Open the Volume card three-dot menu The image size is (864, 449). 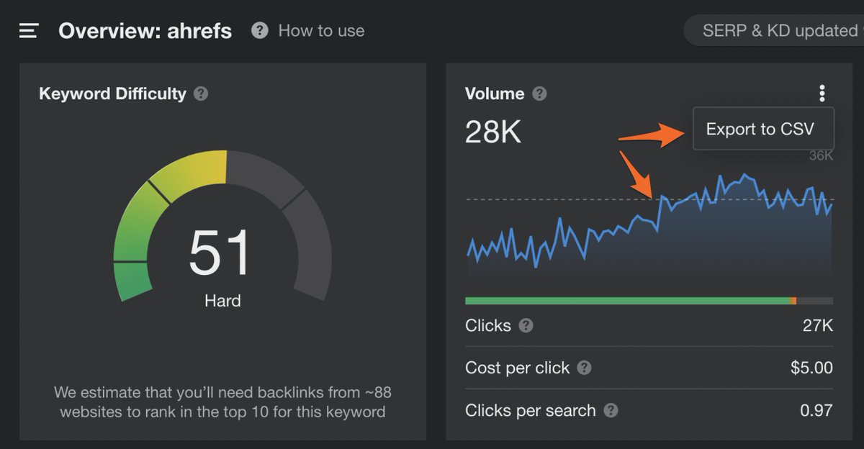pyautogui.click(x=822, y=94)
